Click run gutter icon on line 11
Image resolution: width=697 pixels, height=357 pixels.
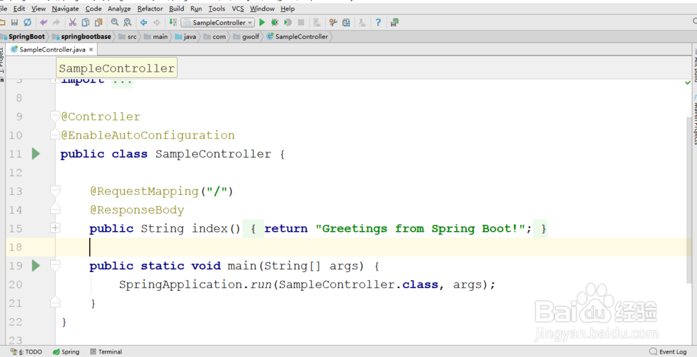(x=36, y=154)
